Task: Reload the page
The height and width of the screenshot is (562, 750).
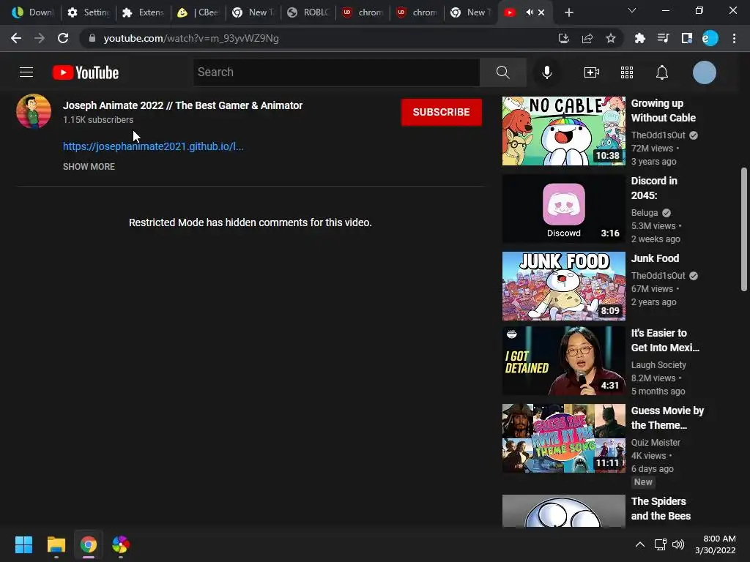Action: [63, 38]
